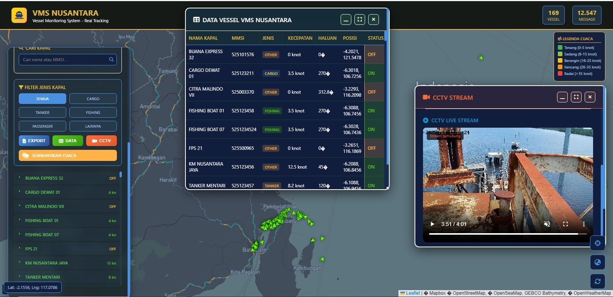This screenshot has height=297, width=613.
Task: Click the Cari nama atau MMSI search field
Action: pyautogui.click(x=67, y=59)
